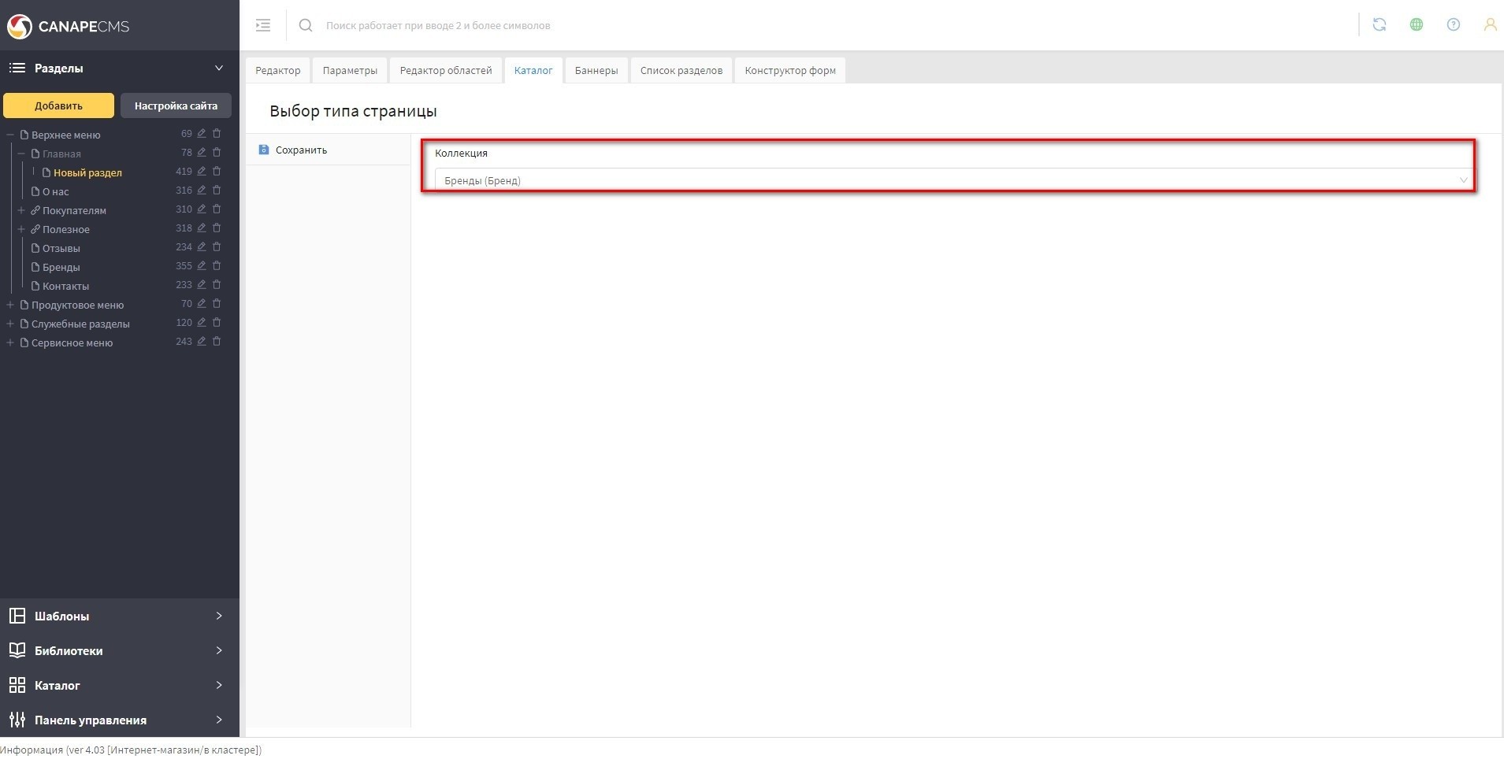Expand the Покупателям tree node
Image resolution: width=1504 pixels, height=759 pixels.
pyautogui.click(x=21, y=210)
